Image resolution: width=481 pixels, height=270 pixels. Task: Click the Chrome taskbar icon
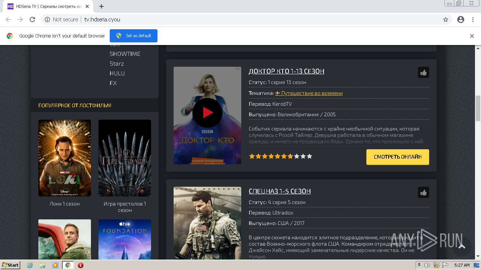68,265
